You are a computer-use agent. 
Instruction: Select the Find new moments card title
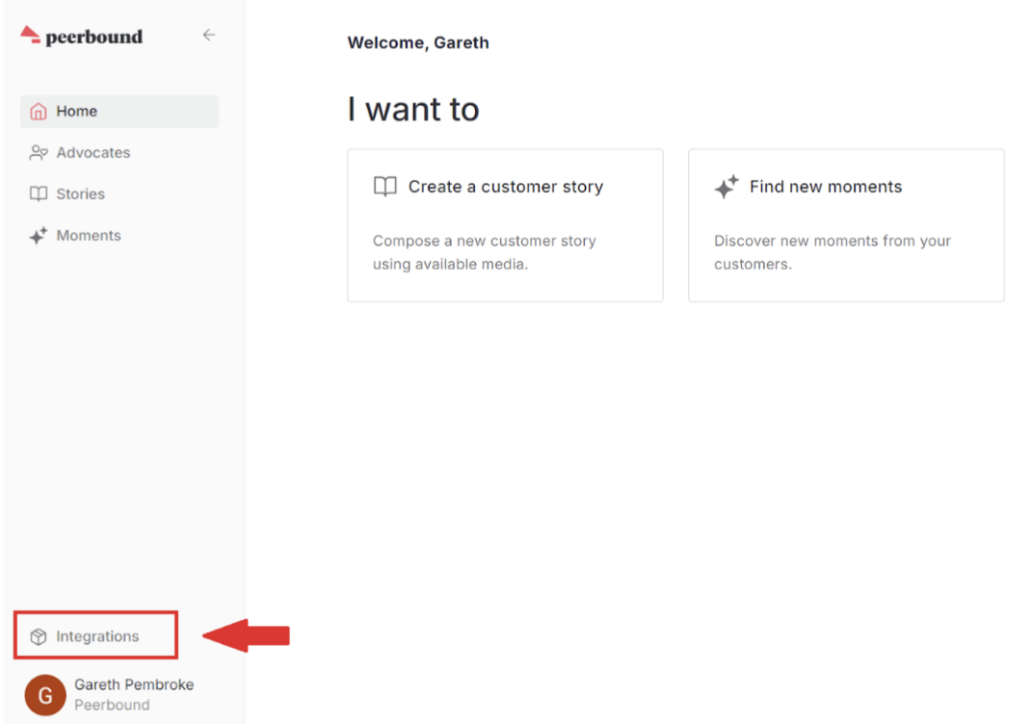coord(826,187)
